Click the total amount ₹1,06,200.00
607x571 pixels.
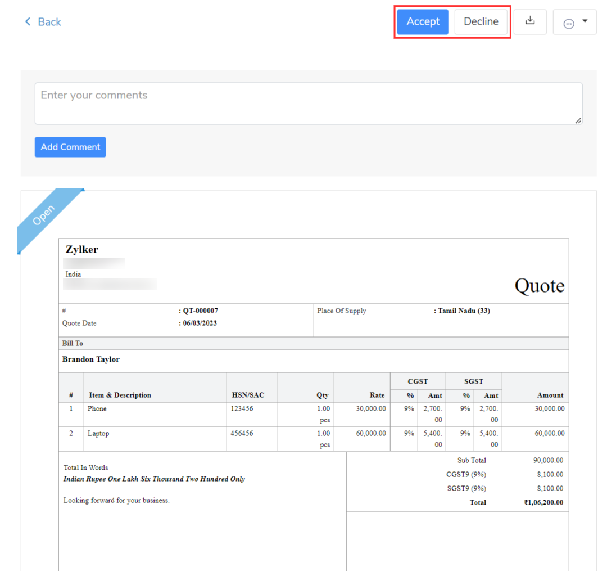[543, 503]
